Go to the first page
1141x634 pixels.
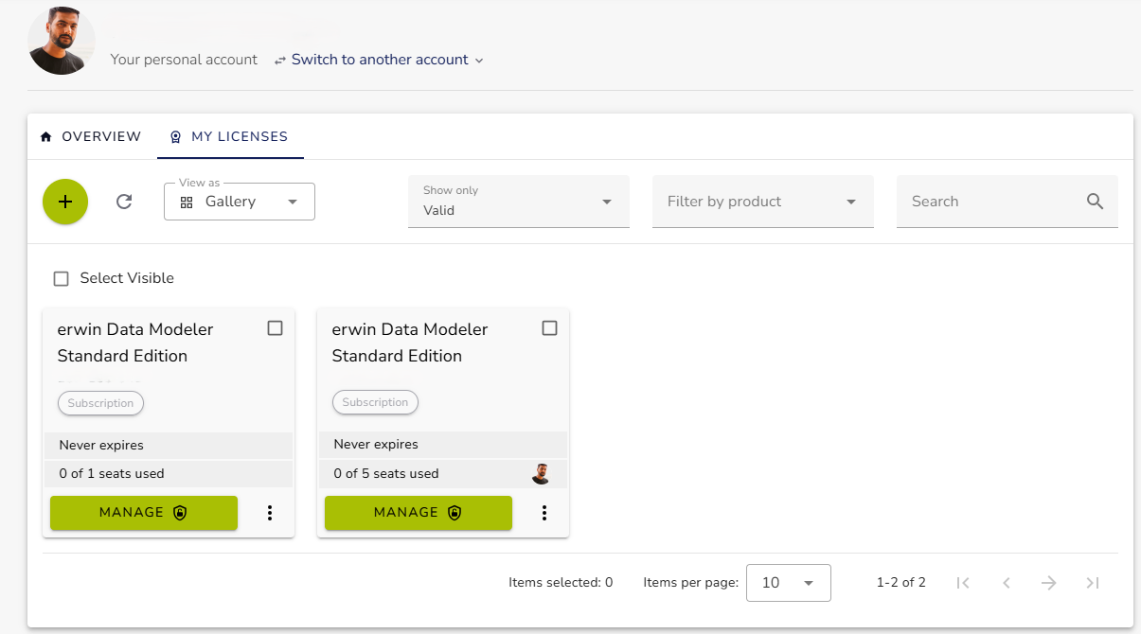coord(963,583)
